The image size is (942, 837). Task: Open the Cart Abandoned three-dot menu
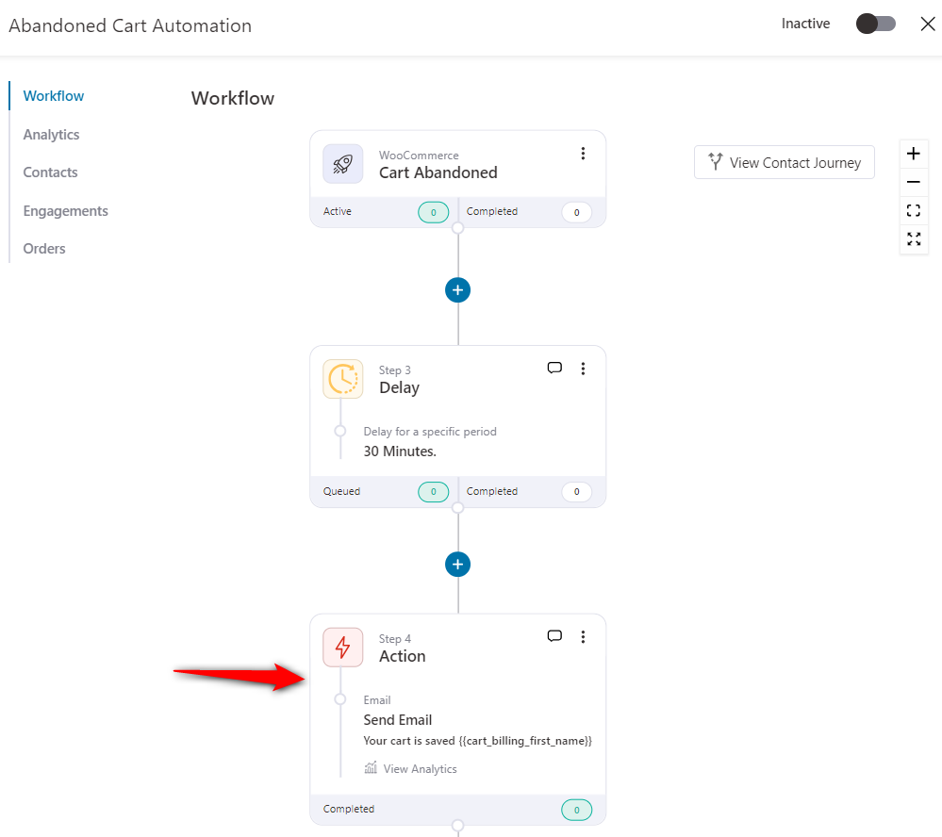[583, 154]
